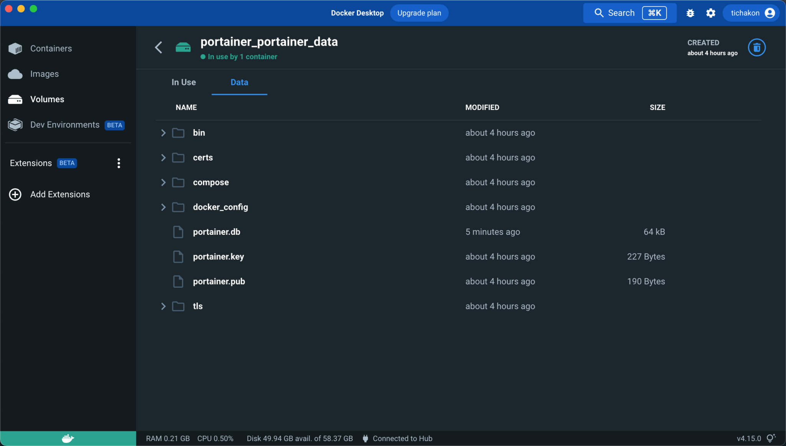Click the Upgrade plan button

419,13
